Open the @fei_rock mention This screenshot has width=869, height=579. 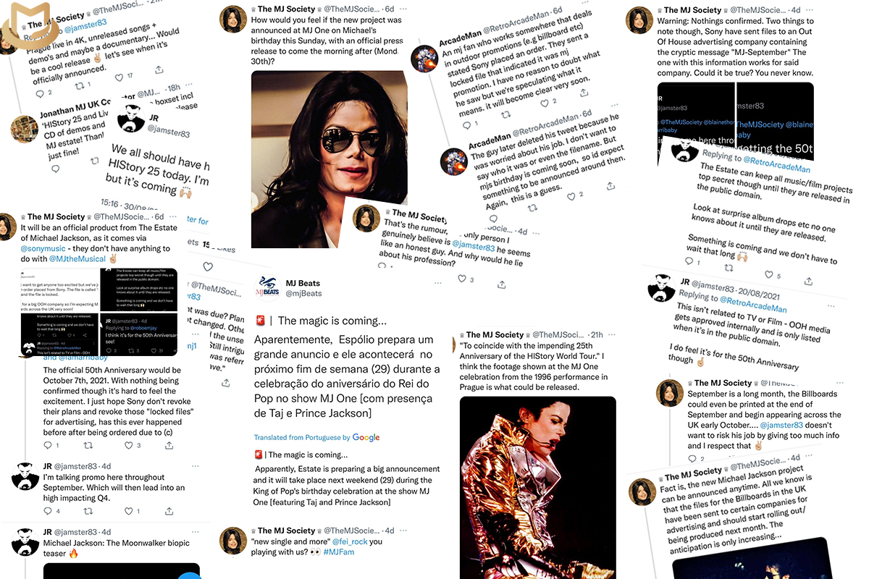coord(350,541)
